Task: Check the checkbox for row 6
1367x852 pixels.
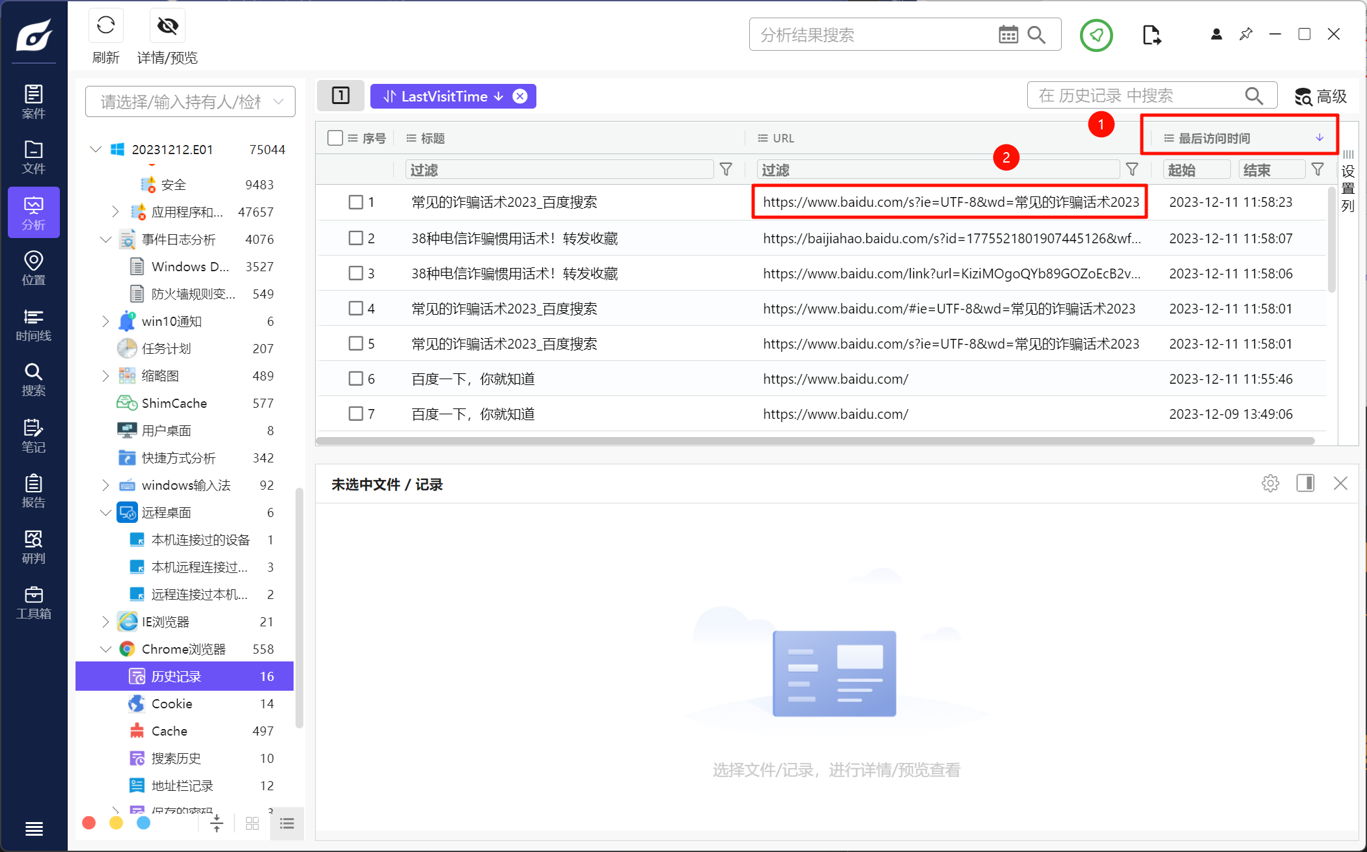Action: (x=355, y=379)
